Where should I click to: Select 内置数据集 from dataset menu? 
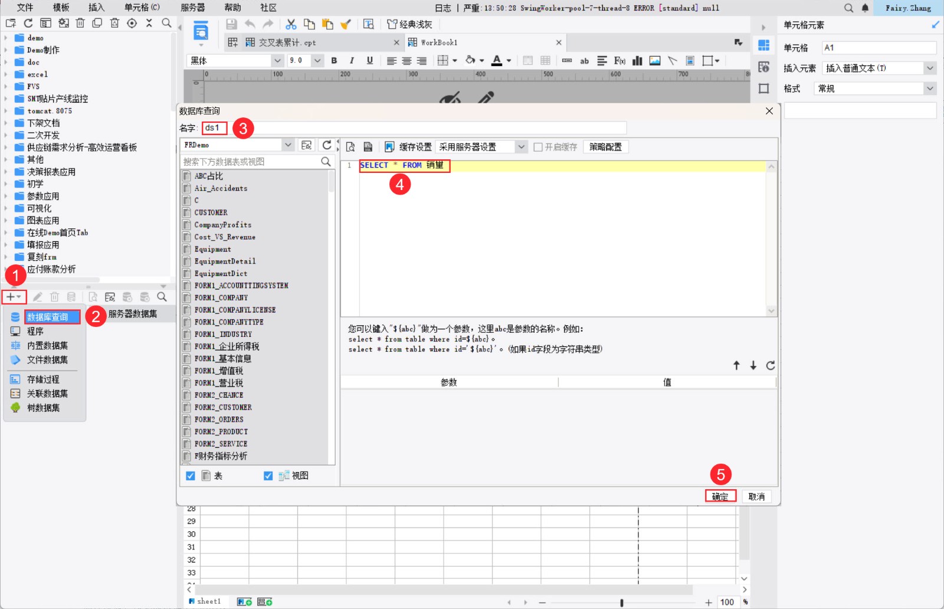click(47, 345)
